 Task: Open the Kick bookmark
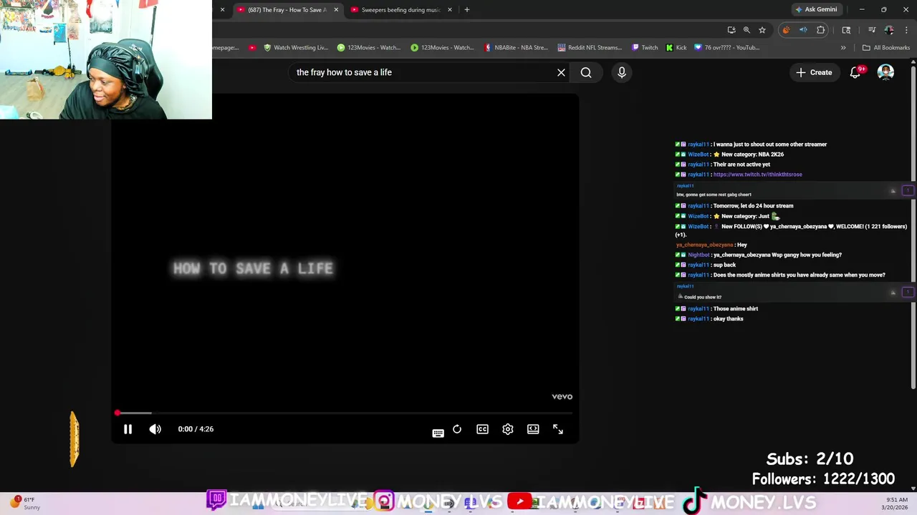click(x=676, y=48)
